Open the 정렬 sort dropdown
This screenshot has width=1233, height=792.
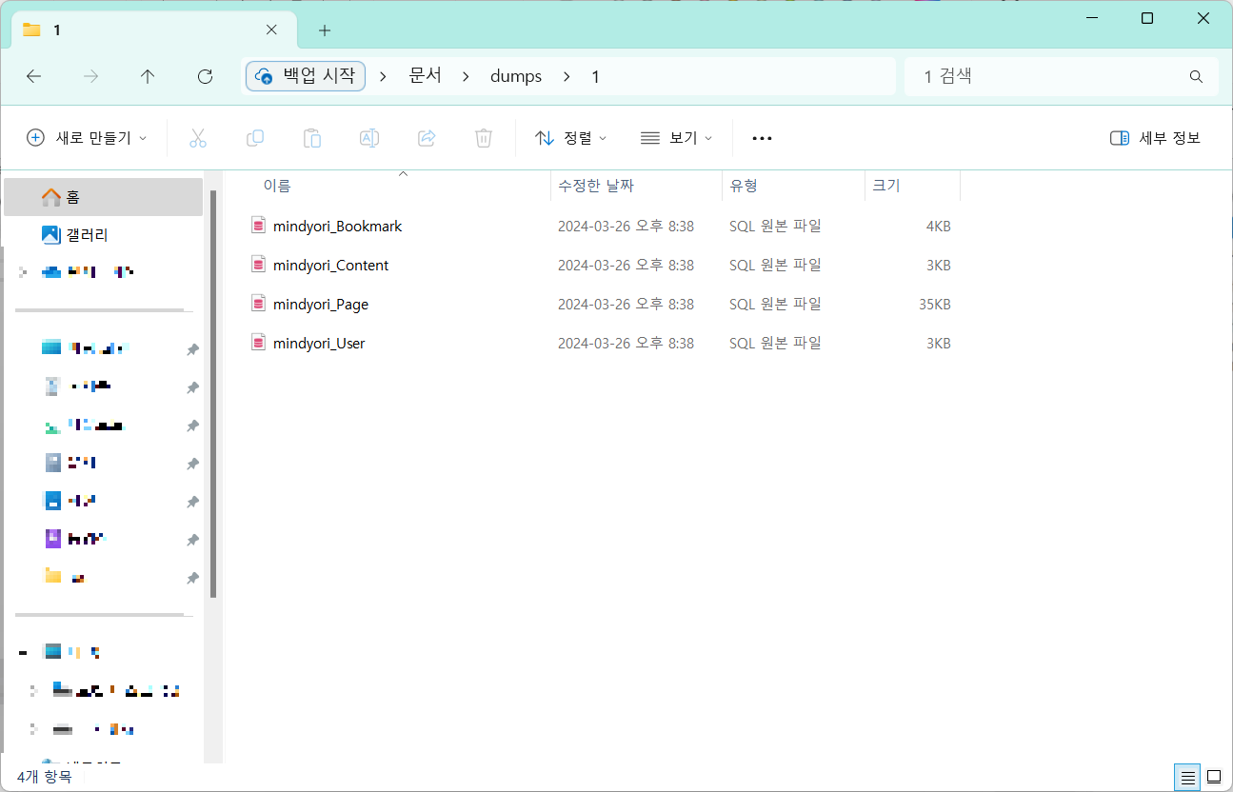[571, 138]
